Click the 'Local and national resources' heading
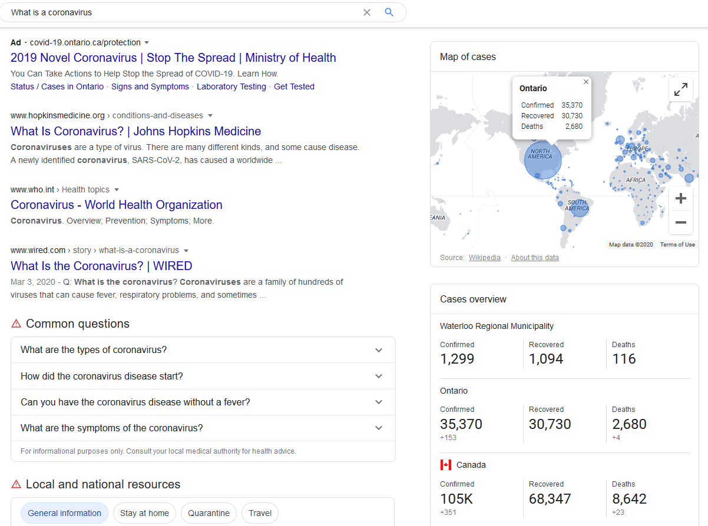 pyautogui.click(x=103, y=484)
